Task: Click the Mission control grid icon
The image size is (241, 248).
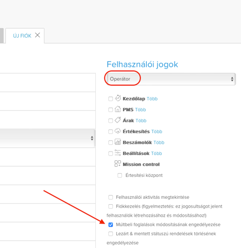Action: pyautogui.click(x=118, y=164)
